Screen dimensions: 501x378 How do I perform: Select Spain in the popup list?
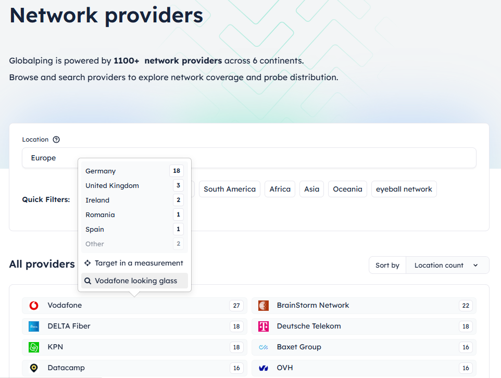pyautogui.click(x=134, y=230)
